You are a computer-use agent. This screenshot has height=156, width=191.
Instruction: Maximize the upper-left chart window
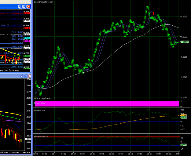coord(24,7)
